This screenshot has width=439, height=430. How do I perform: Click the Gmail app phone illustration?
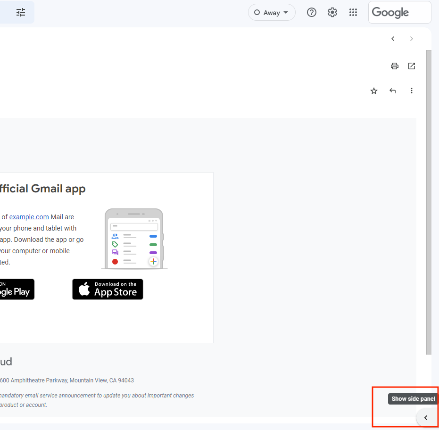(x=134, y=238)
